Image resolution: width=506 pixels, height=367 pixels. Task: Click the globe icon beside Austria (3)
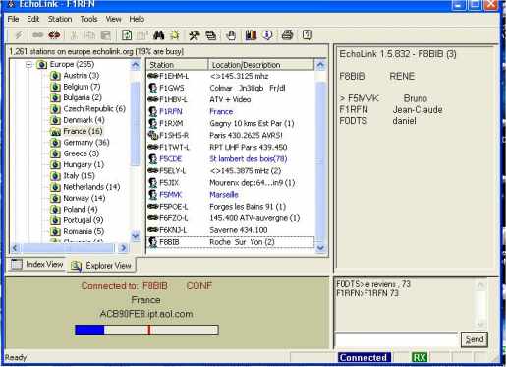coord(55,76)
